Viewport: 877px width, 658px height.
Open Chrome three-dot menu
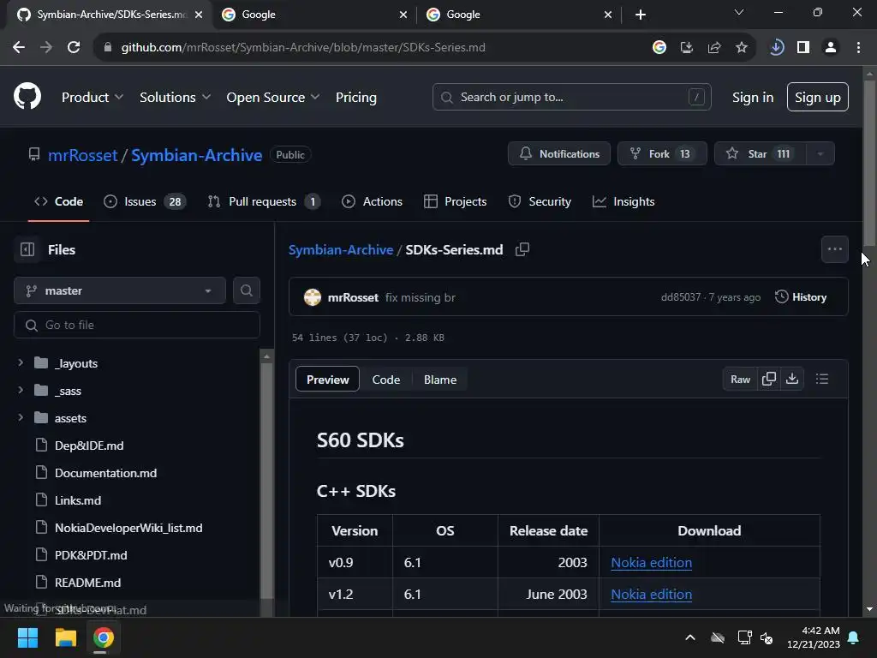coord(858,48)
